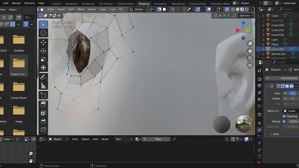Select the Add Cube tool
The image size is (299, 168).
(43, 95)
